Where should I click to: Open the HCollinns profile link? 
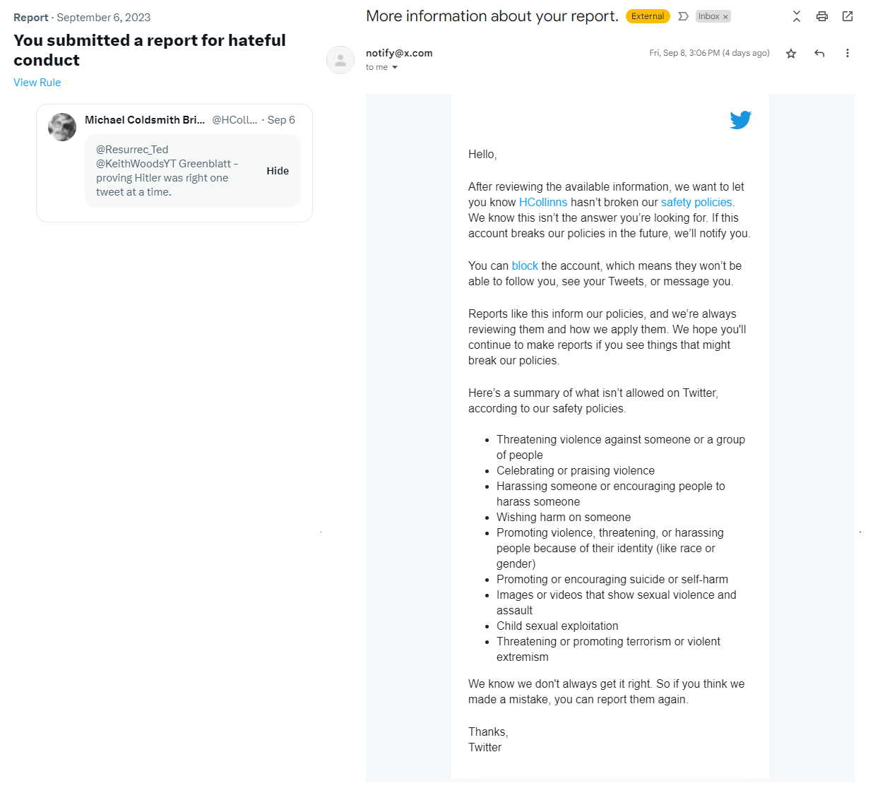pos(543,203)
